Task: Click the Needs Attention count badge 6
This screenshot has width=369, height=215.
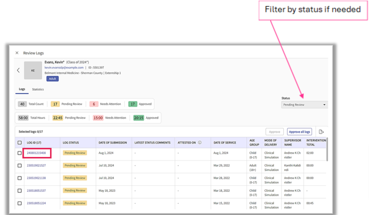Action: tap(94, 104)
